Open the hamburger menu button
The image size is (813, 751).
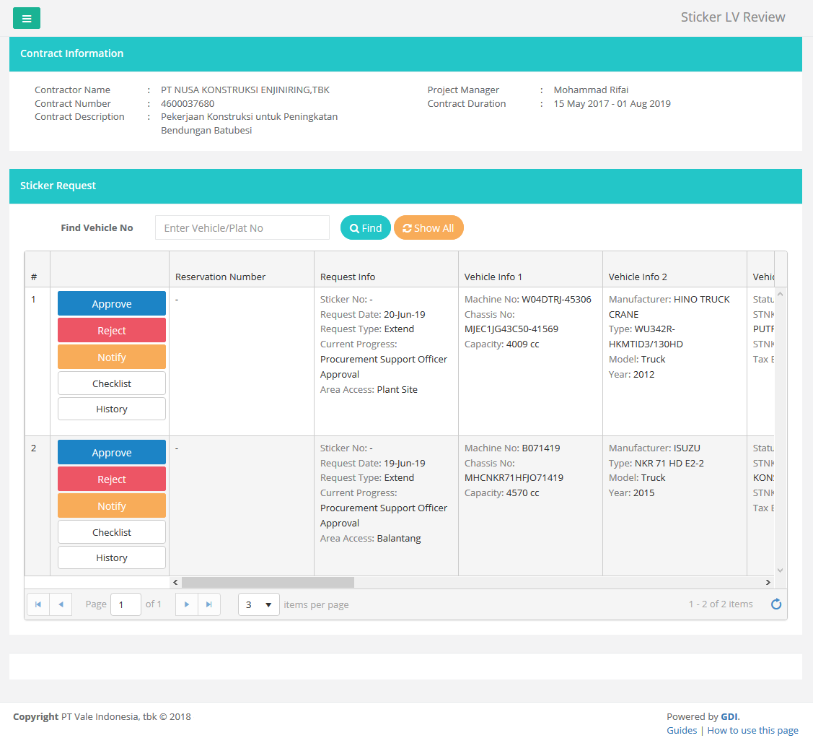pyautogui.click(x=27, y=19)
